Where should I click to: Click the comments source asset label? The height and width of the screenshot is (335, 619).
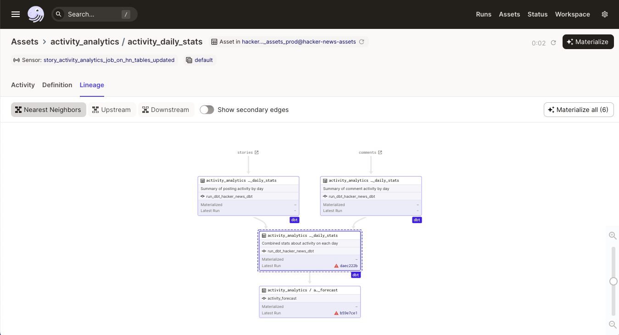click(x=368, y=152)
